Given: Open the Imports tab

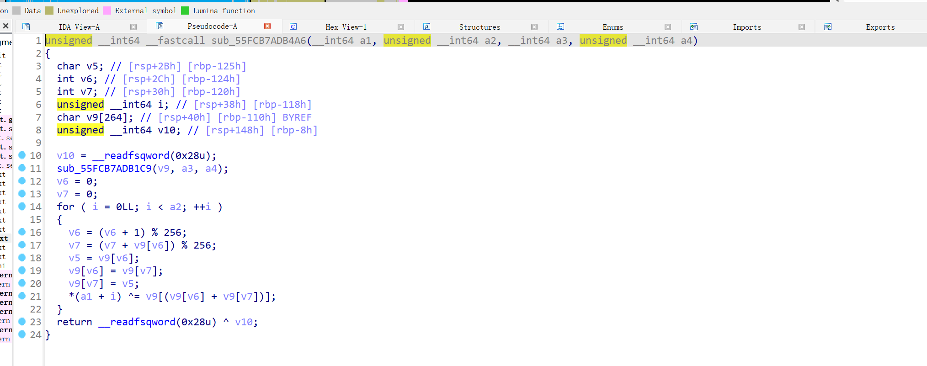Looking at the screenshot, I should point(747,27).
